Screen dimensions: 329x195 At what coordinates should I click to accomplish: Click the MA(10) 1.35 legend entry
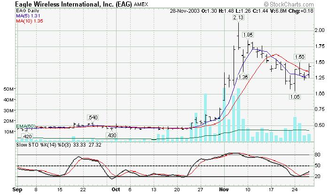click(x=30, y=21)
